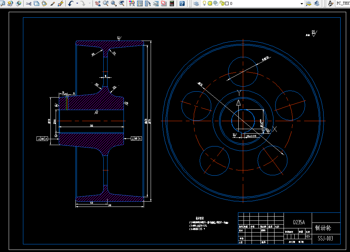The image size is (350, 252).
Task: Select Zoom Realtime magnifier
Action: [106, 3]
